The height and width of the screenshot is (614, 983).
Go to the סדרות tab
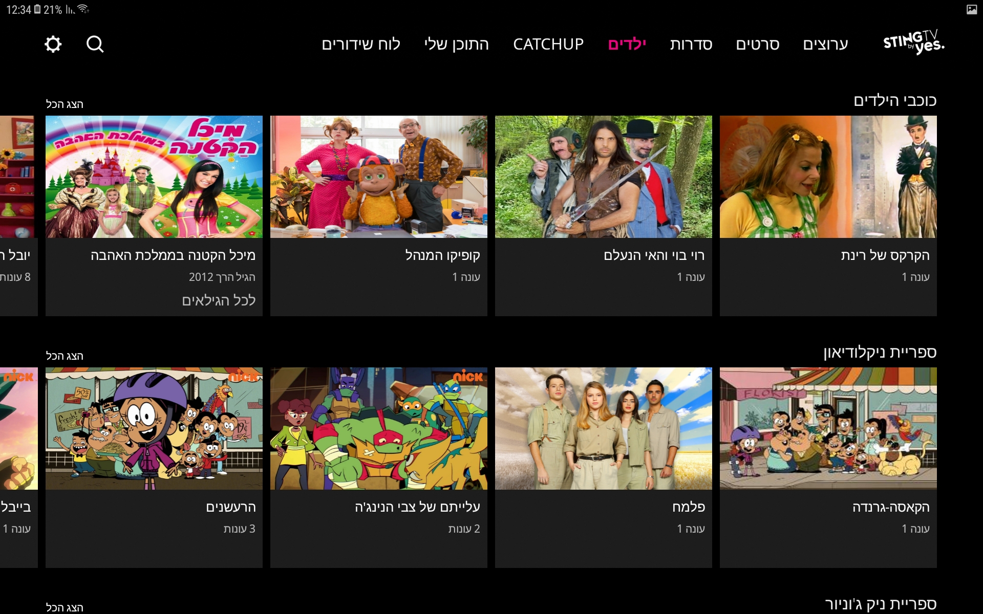pos(691,44)
